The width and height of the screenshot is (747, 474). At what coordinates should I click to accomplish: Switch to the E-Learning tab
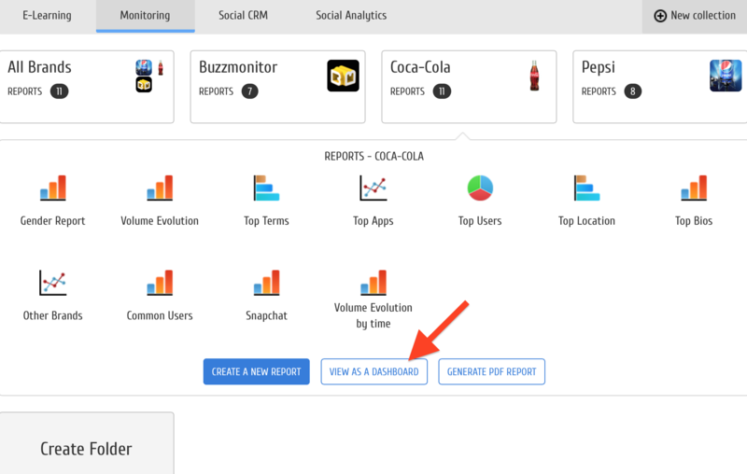[48, 16]
